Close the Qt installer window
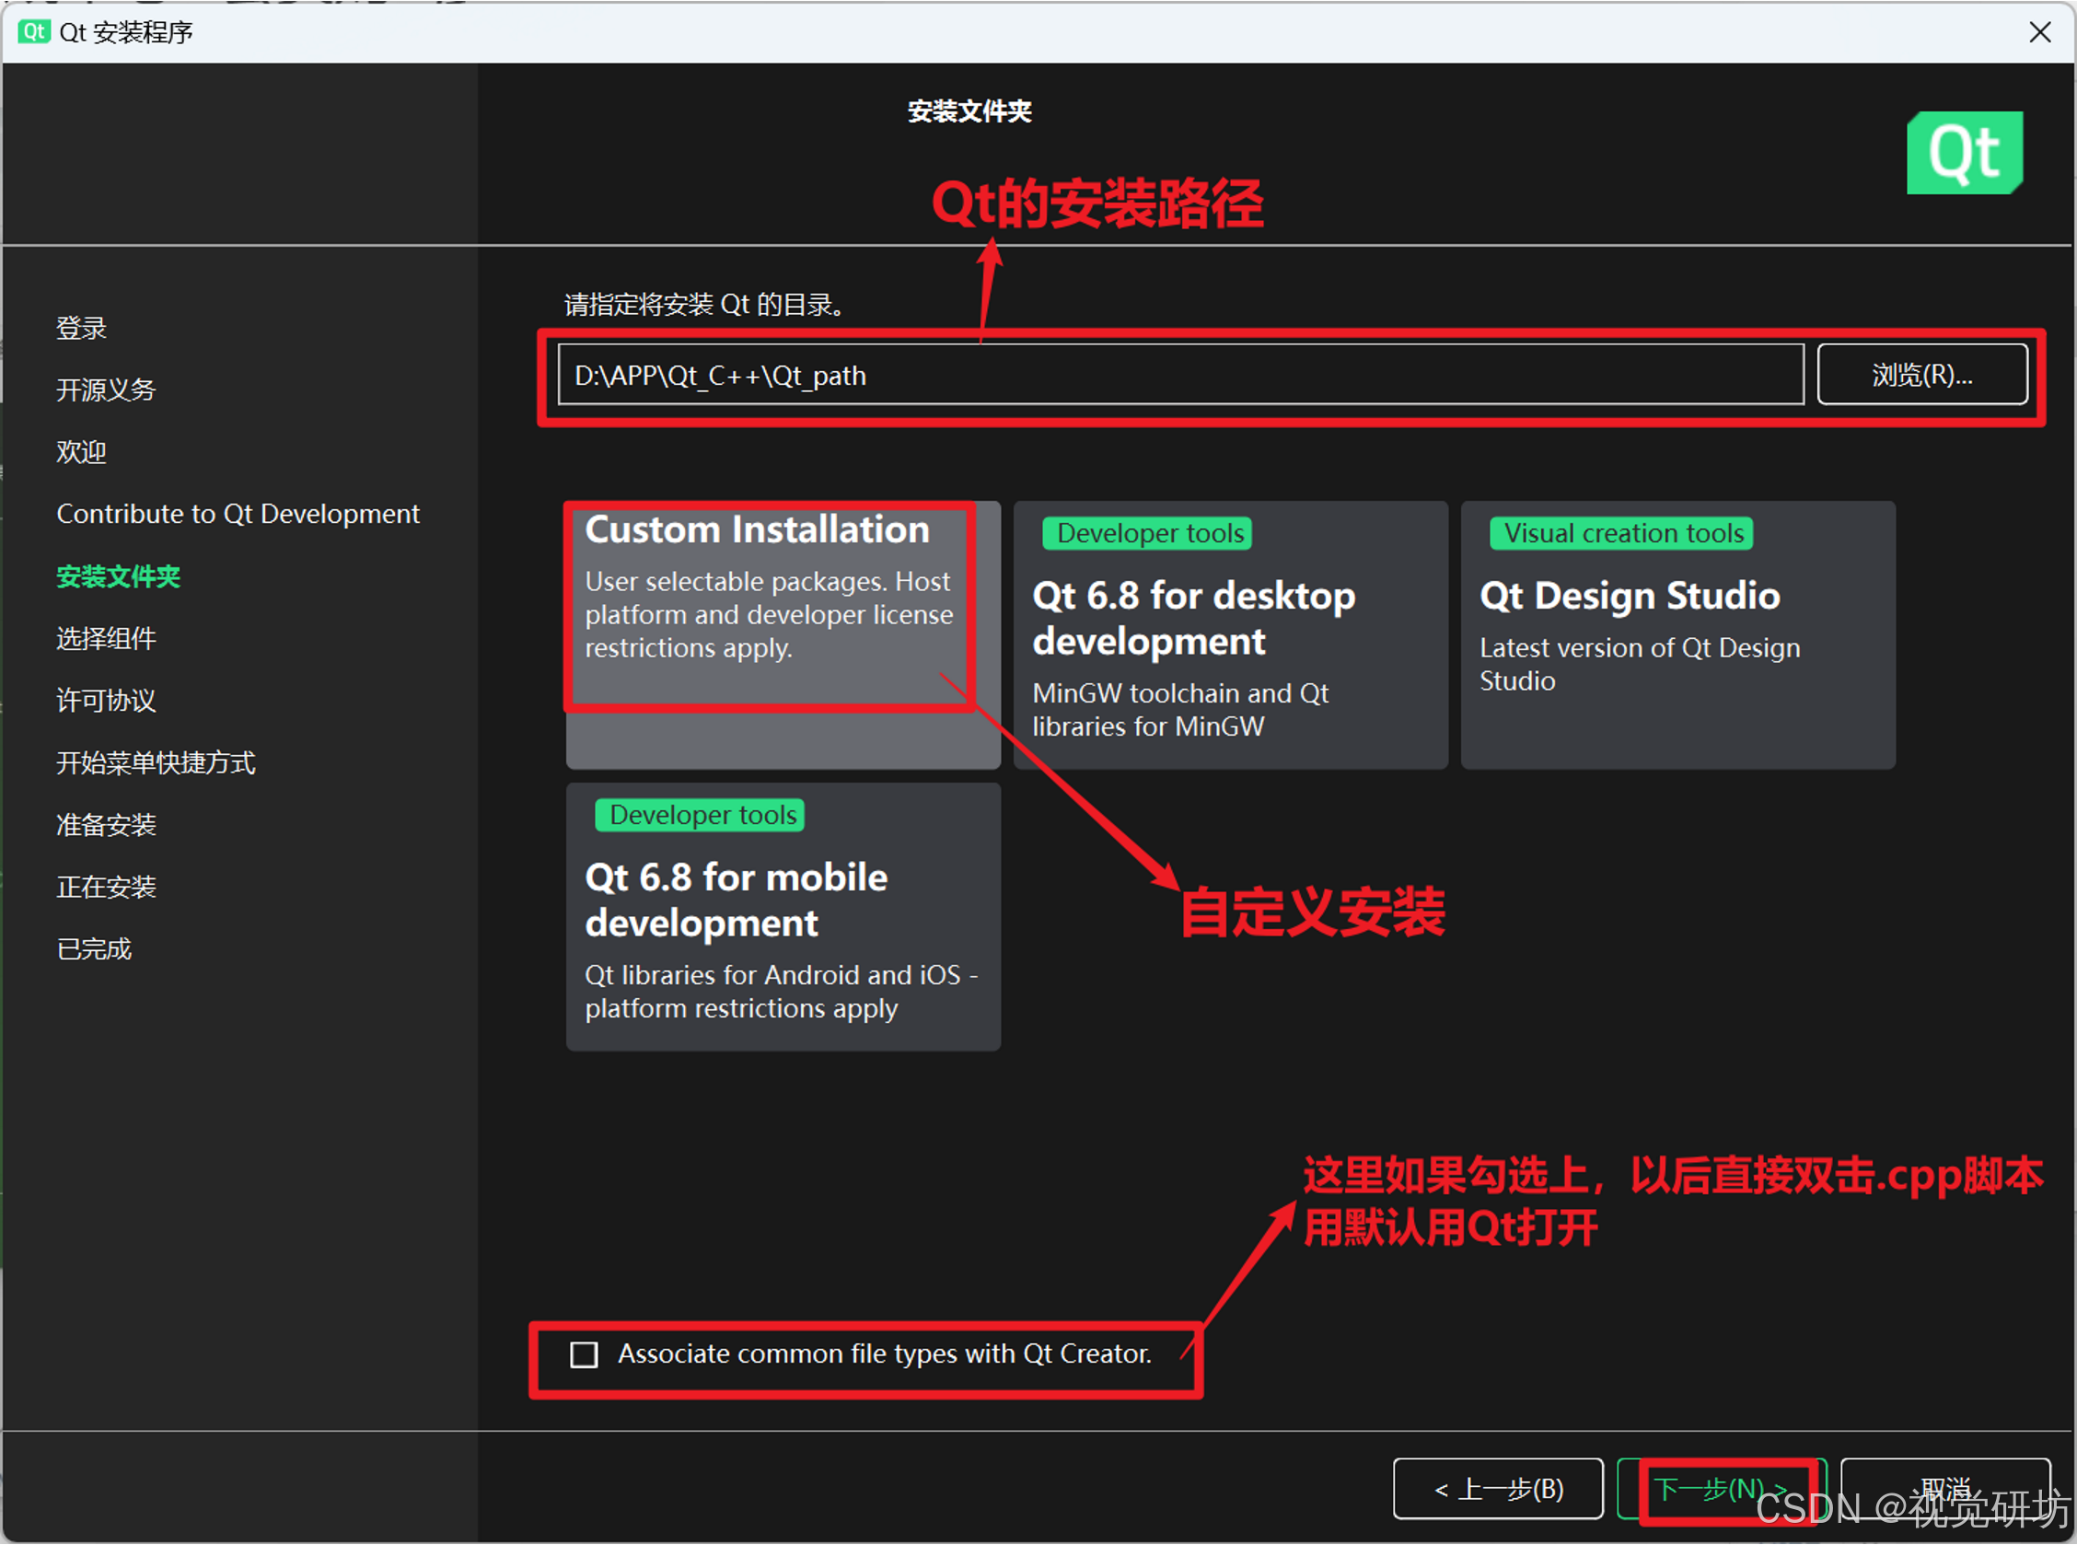 point(2039,32)
